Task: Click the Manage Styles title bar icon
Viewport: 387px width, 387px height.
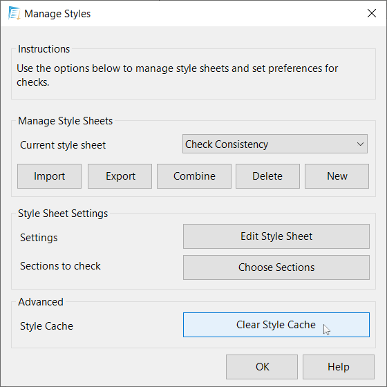Action: point(14,13)
